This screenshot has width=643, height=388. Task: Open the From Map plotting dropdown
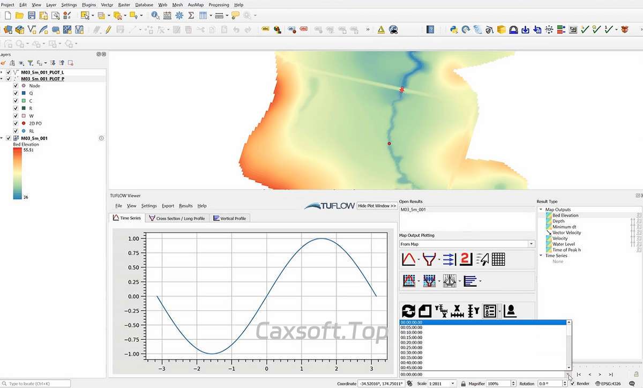(x=467, y=244)
